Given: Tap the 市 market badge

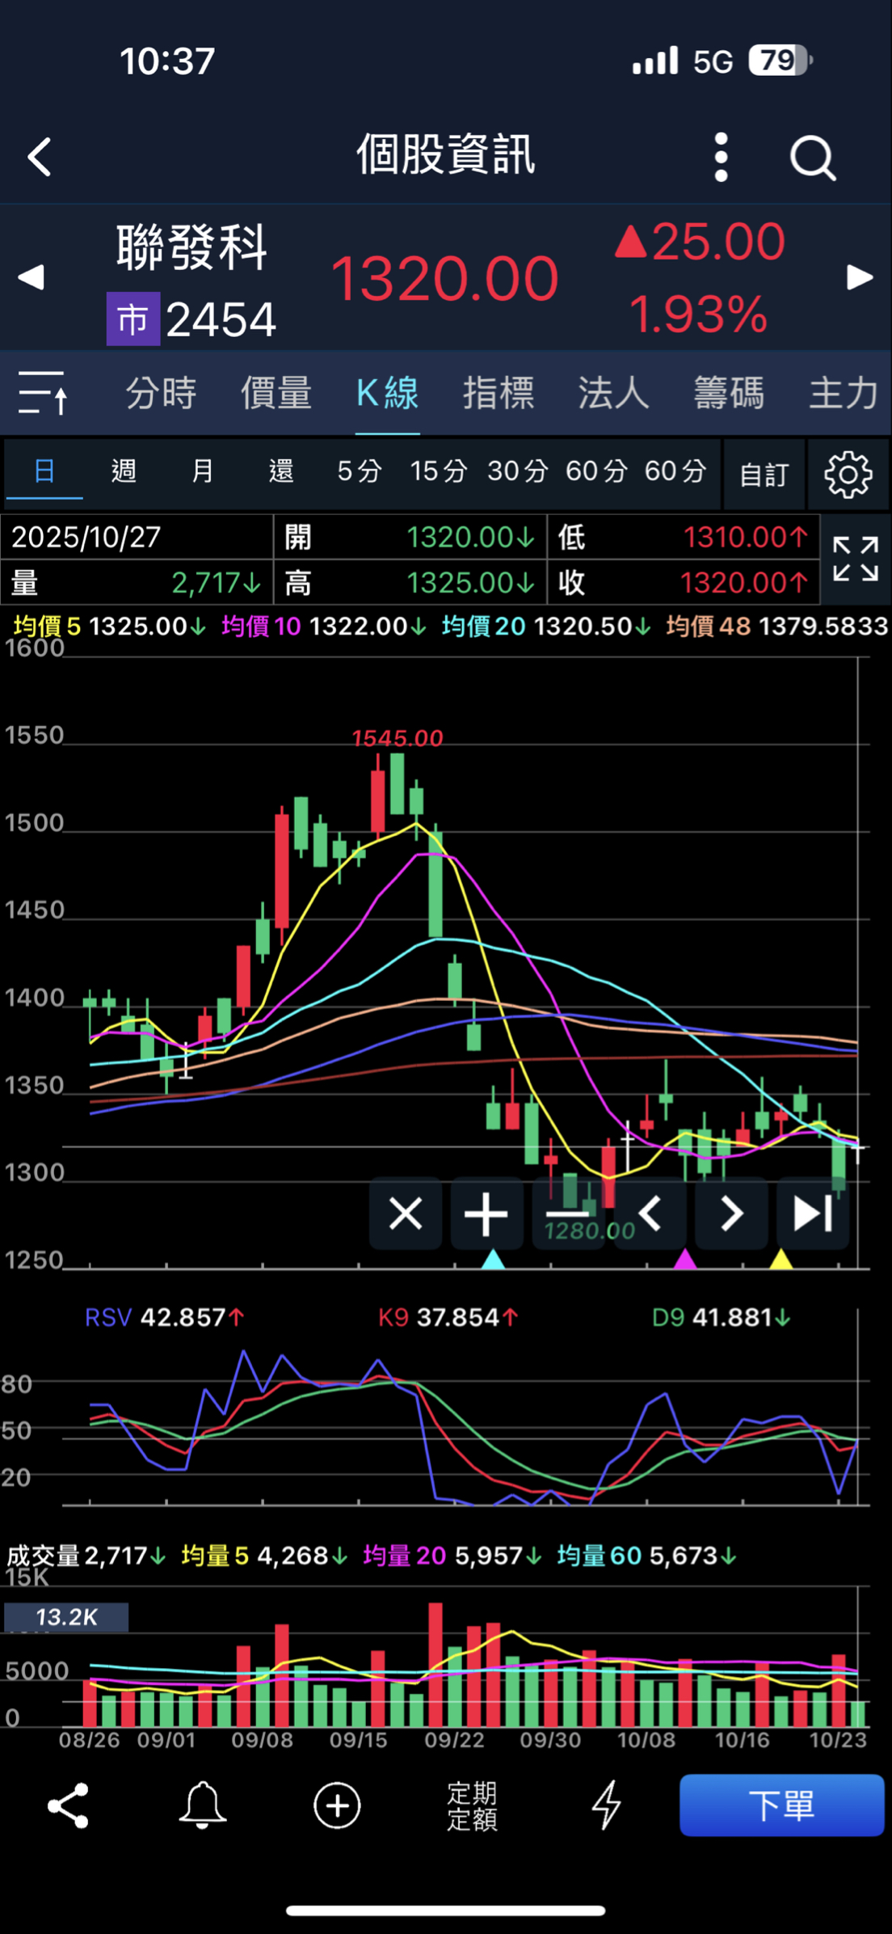Looking at the screenshot, I should [133, 319].
